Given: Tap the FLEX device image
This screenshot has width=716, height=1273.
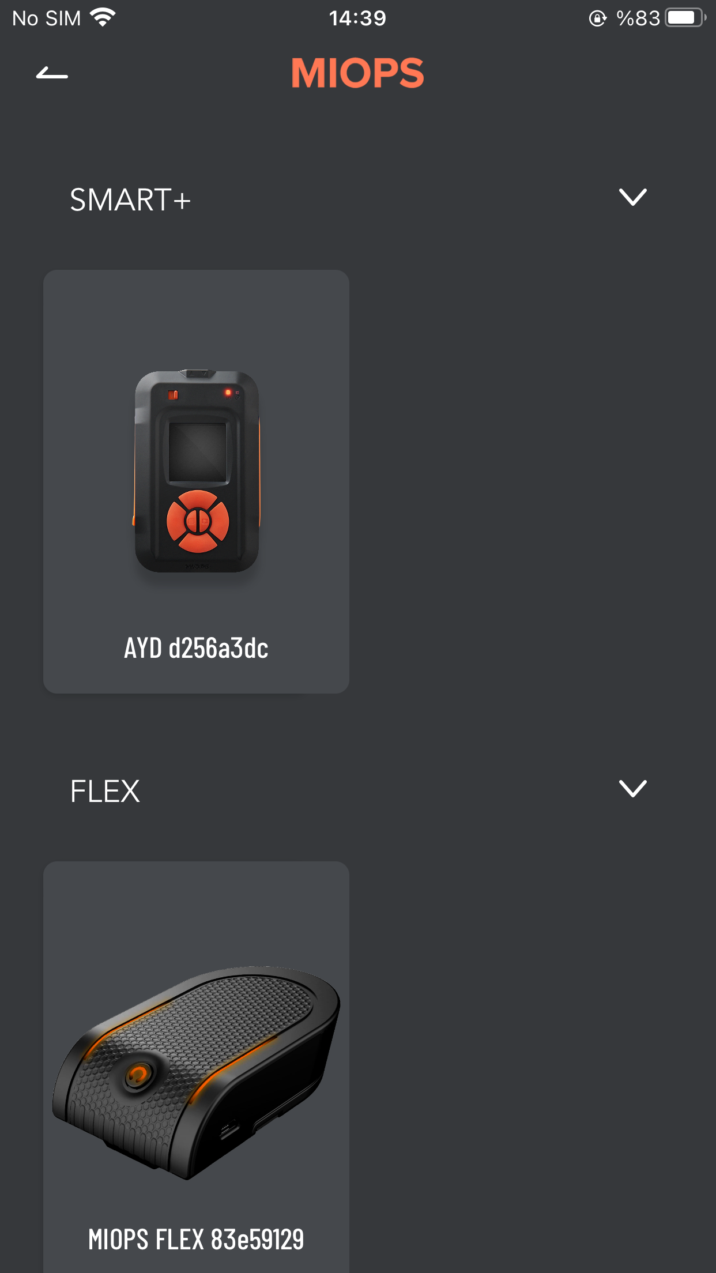Looking at the screenshot, I should click(x=196, y=1073).
